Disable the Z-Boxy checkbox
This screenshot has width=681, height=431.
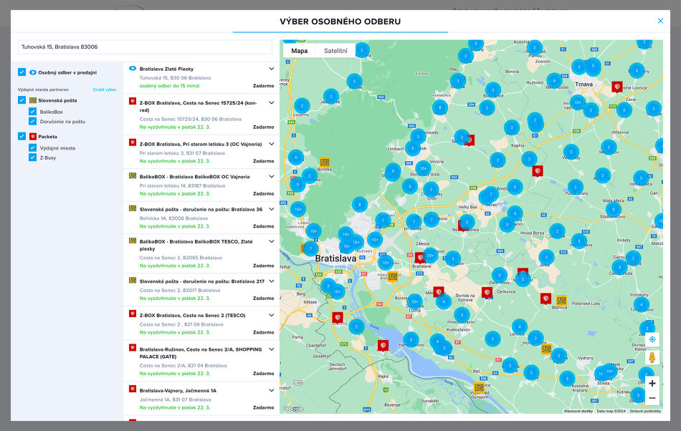[33, 158]
